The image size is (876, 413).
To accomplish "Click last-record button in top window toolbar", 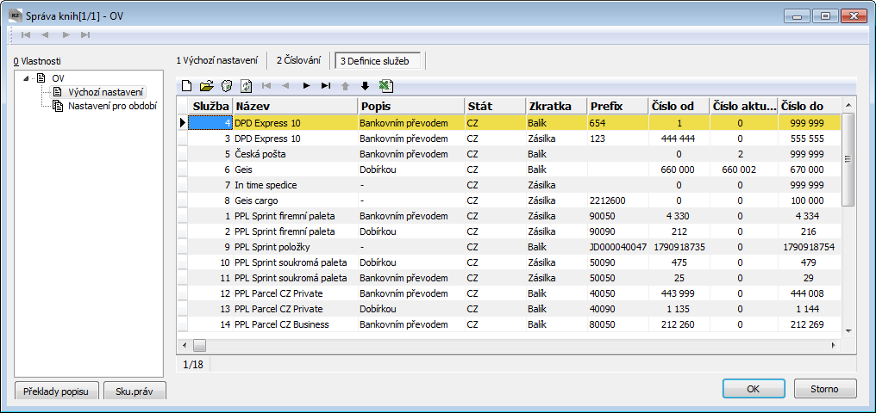I will pos(84,34).
